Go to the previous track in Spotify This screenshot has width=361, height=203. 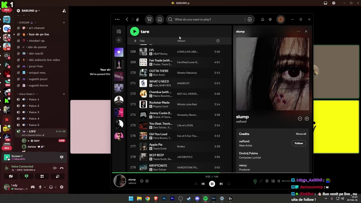[x=203, y=184]
